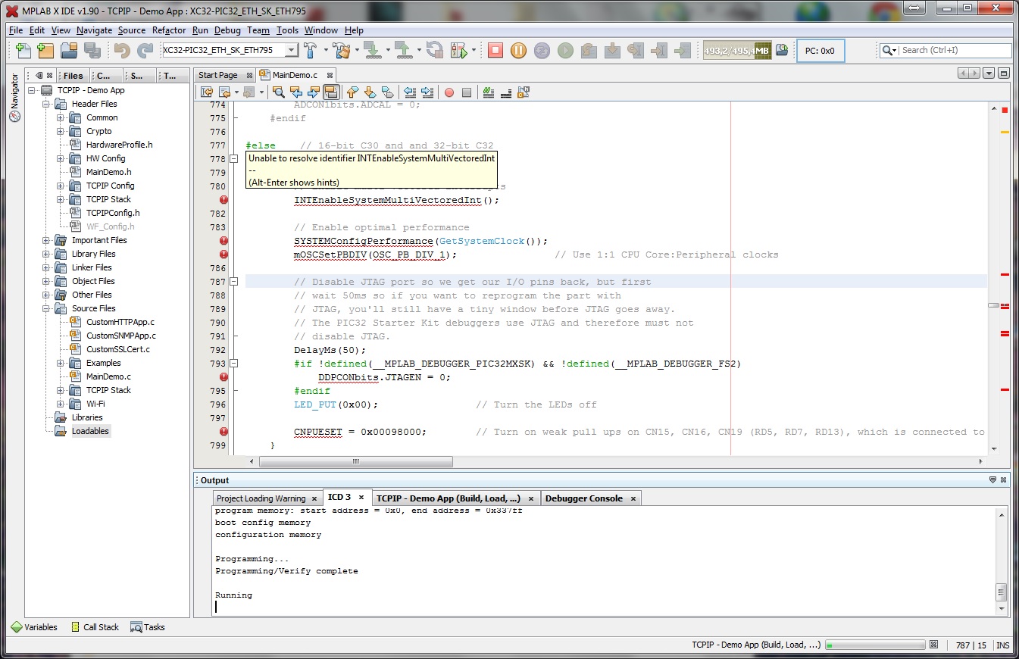Click the Open Project folder icon

pyautogui.click(x=69, y=50)
